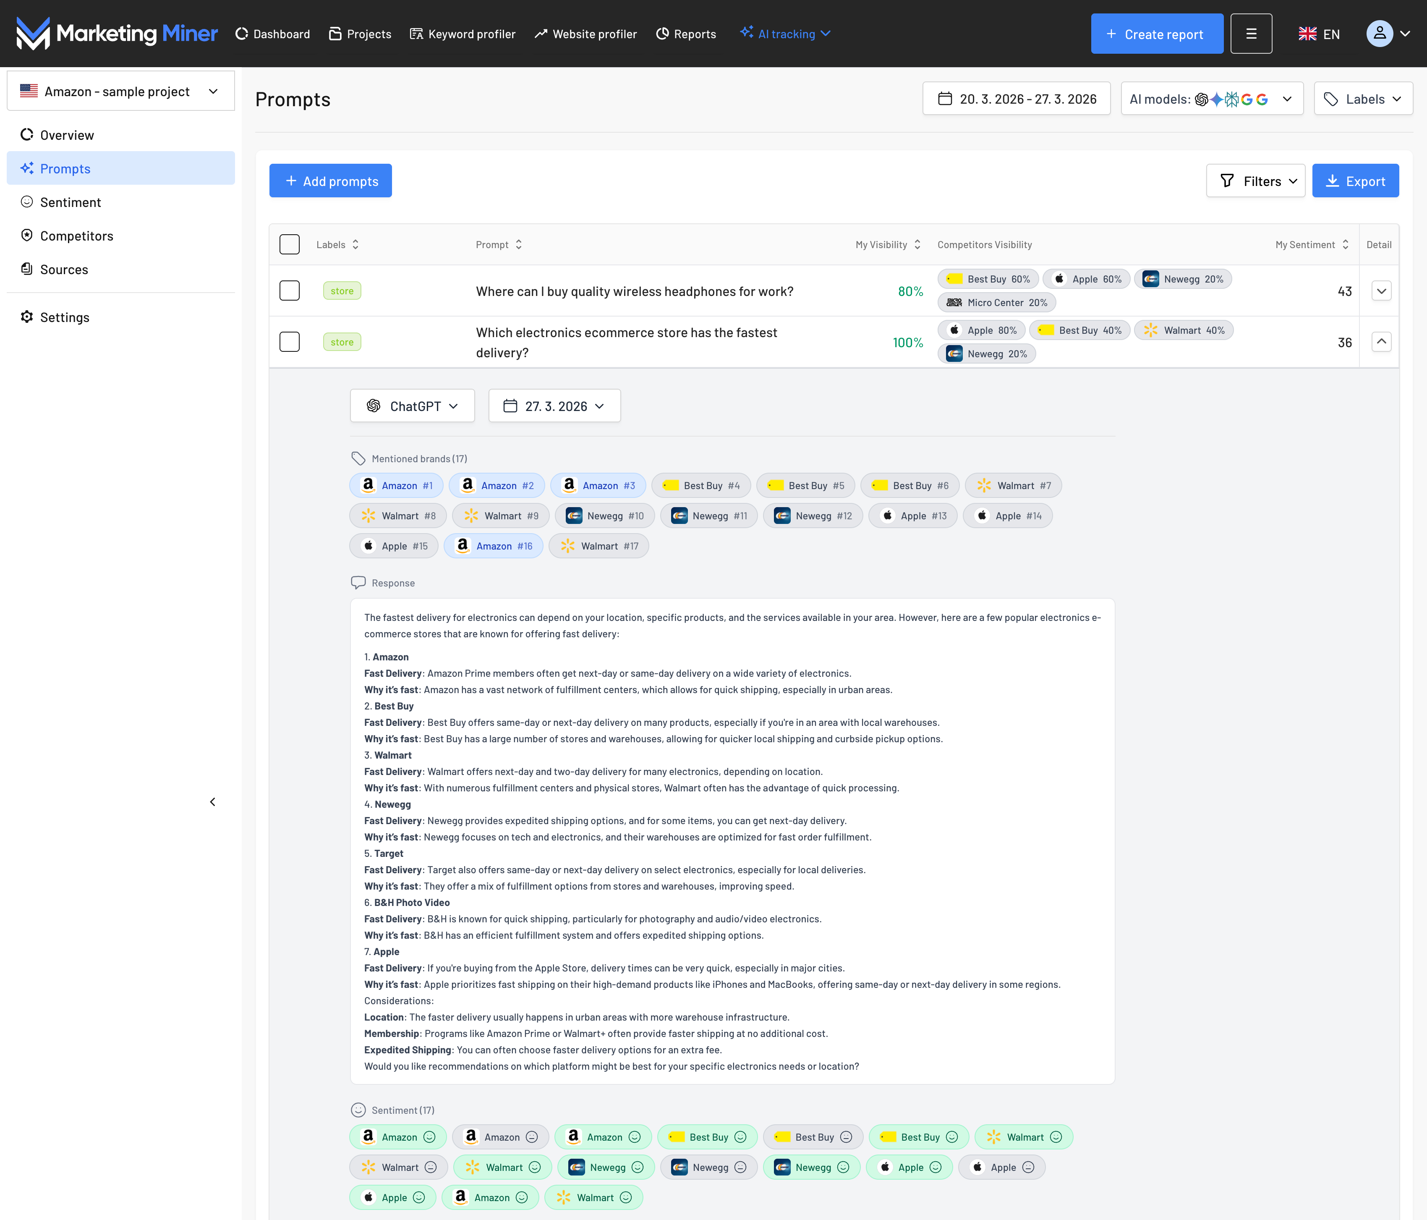The height and width of the screenshot is (1220, 1427).
Task: Sort by the My Visibility column
Action: coord(888,245)
